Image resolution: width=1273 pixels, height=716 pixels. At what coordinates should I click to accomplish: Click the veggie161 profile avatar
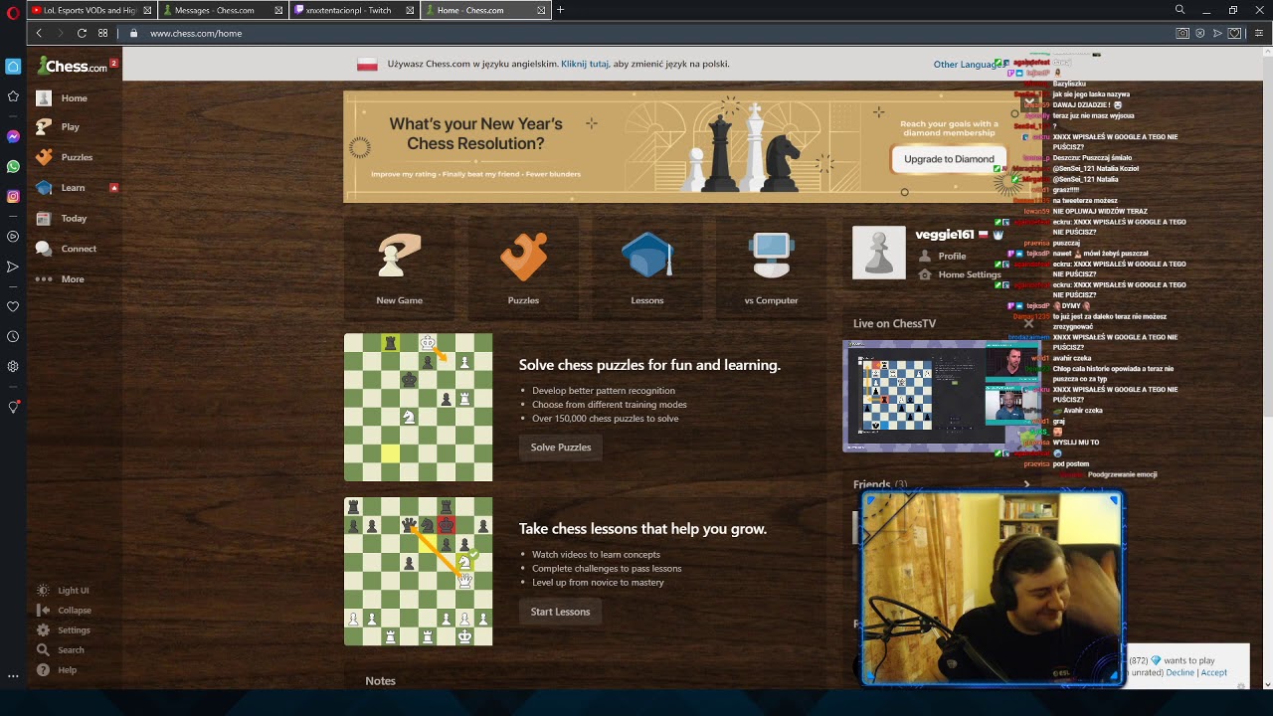pos(879,253)
